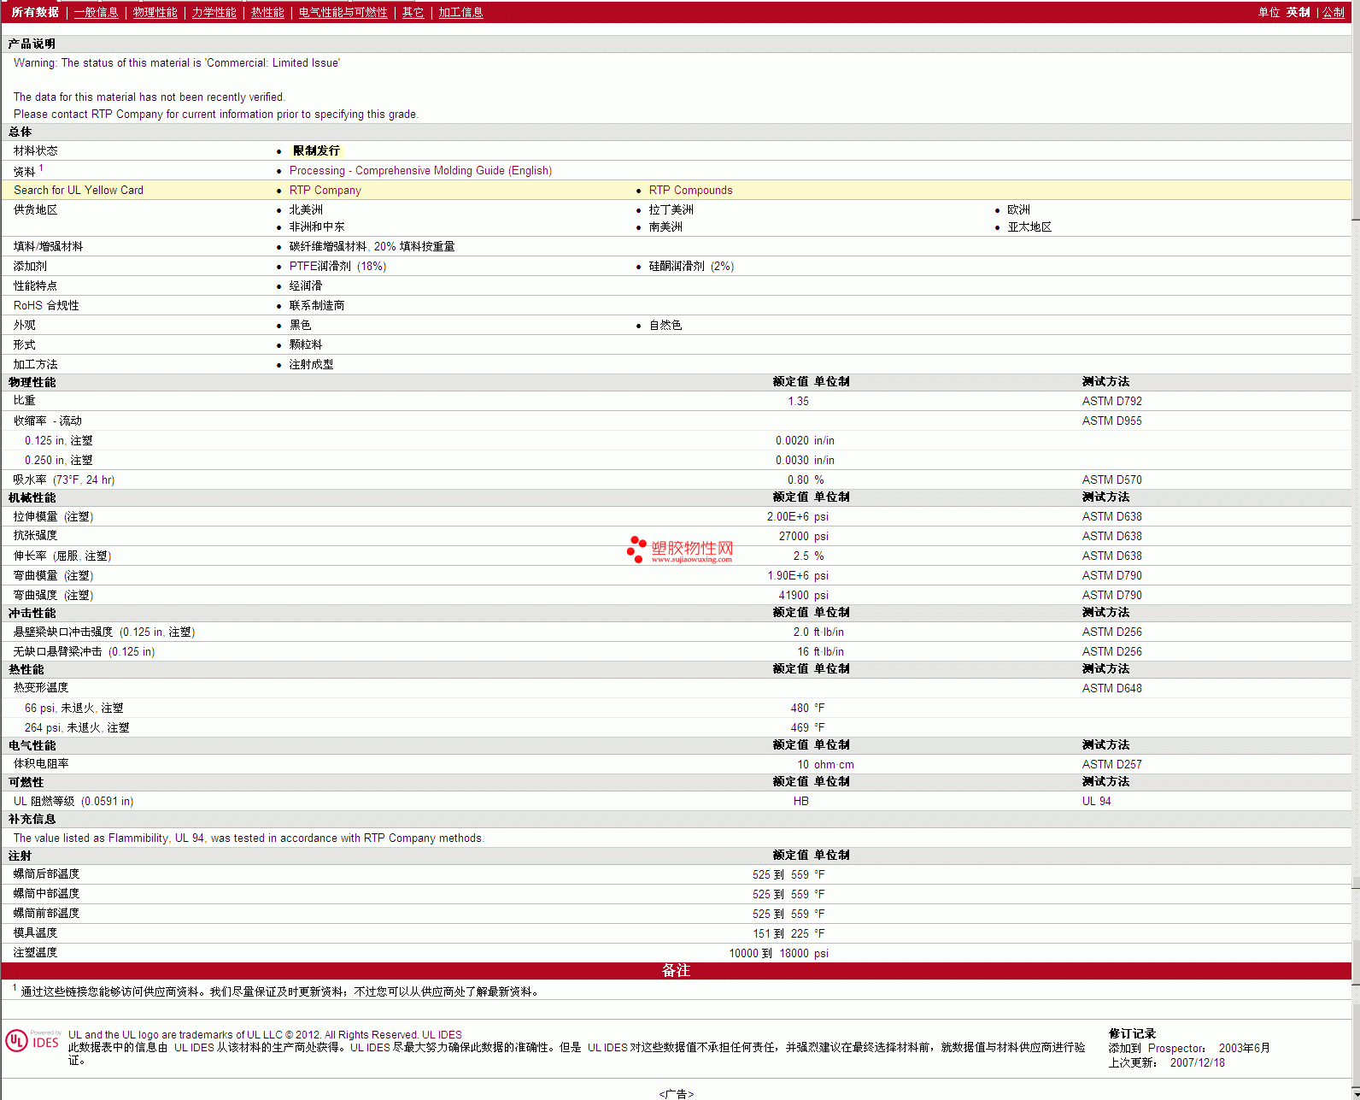Follow the RTP Compounds link
Screen dimensions: 1360x1100
pos(690,191)
